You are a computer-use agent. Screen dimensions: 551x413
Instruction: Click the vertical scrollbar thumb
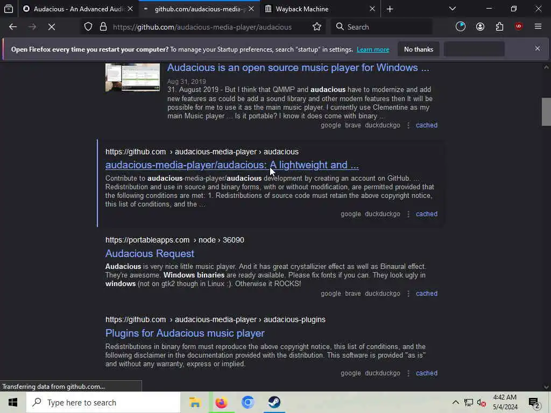pyautogui.click(x=546, y=112)
